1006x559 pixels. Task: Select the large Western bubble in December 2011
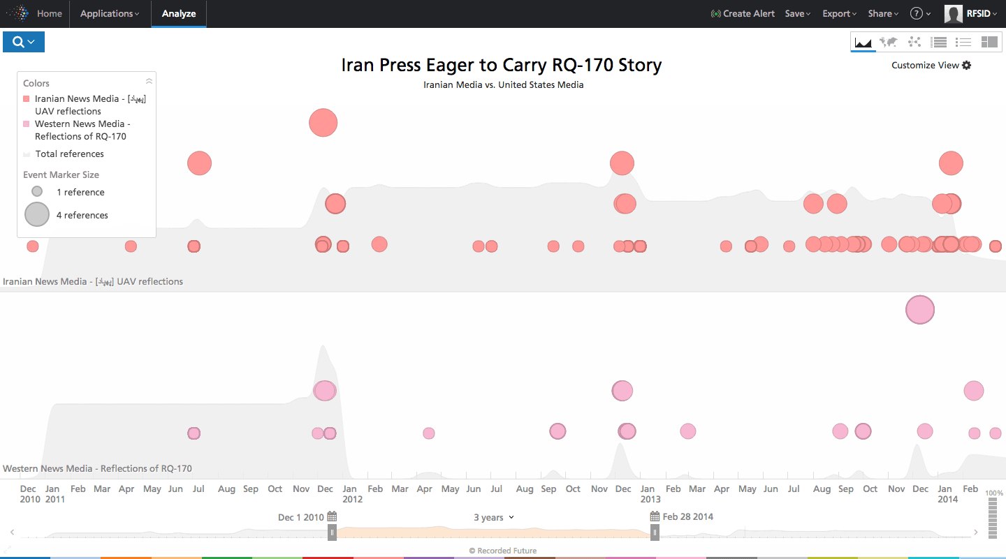325,391
